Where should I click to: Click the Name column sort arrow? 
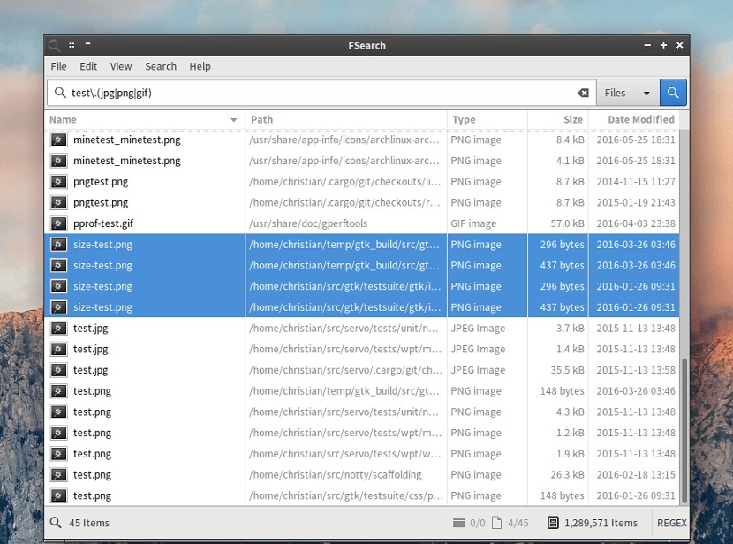234,120
